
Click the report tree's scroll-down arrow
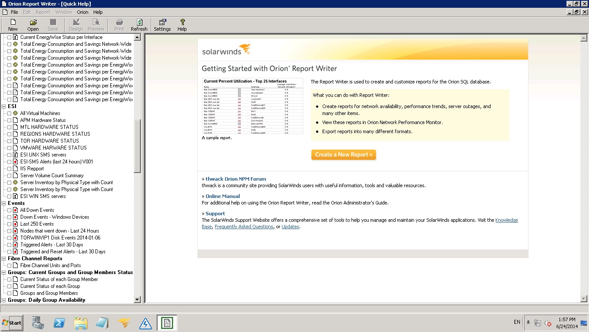tap(137, 299)
